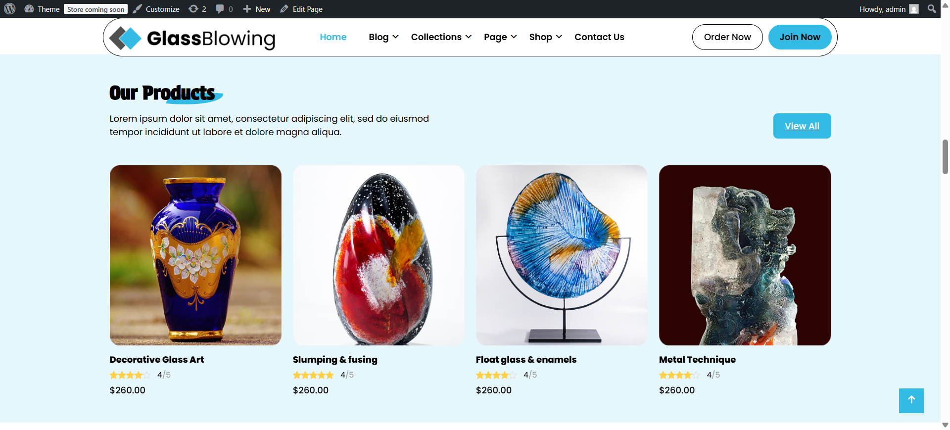This screenshot has width=950, height=430.
Task: Click the WordPress logo icon
Action: pyautogui.click(x=10, y=9)
